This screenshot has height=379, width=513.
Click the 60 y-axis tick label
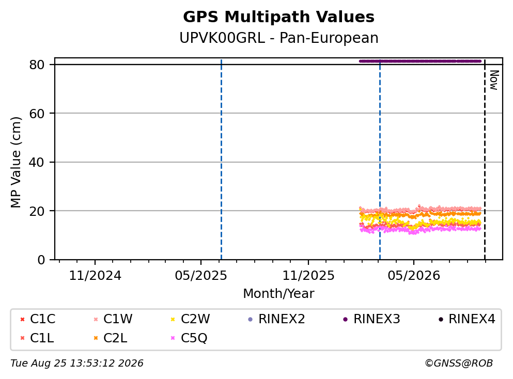(x=37, y=114)
